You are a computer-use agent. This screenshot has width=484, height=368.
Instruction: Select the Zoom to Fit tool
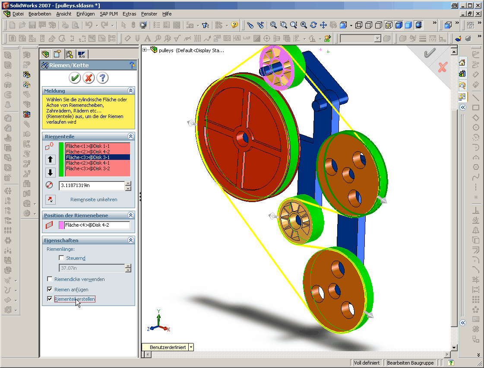click(x=273, y=25)
